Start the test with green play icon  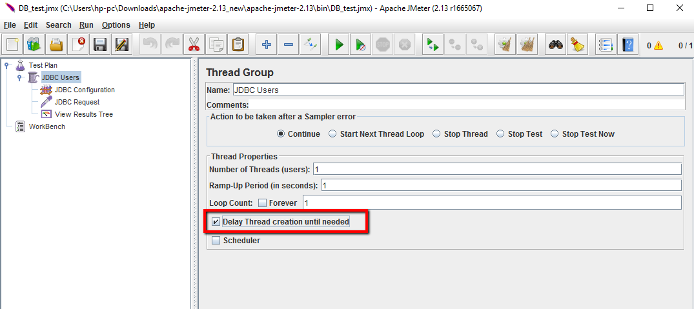[x=338, y=45]
